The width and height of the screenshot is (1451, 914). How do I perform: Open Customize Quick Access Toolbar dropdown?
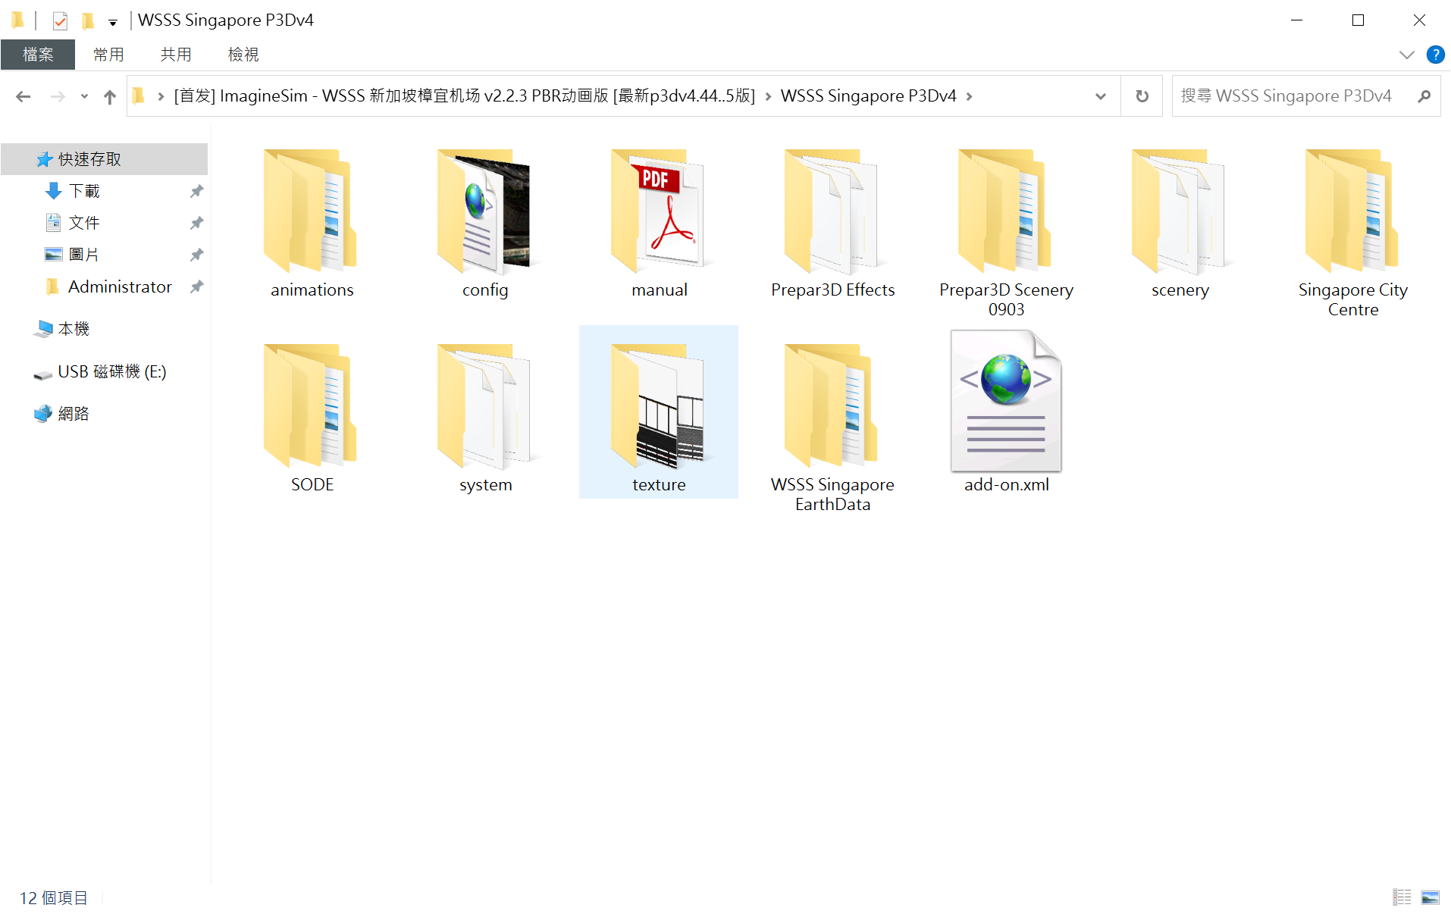pyautogui.click(x=112, y=22)
